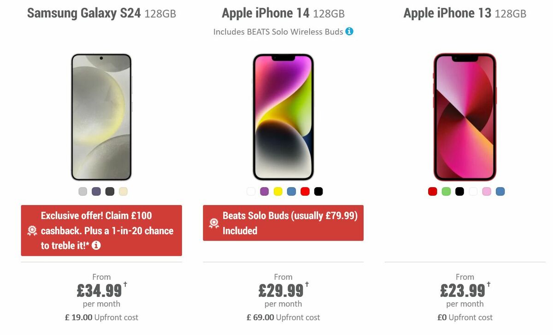Select the red iPhone 14 color option
Screen dimensions: 553x335
pos(305,191)
